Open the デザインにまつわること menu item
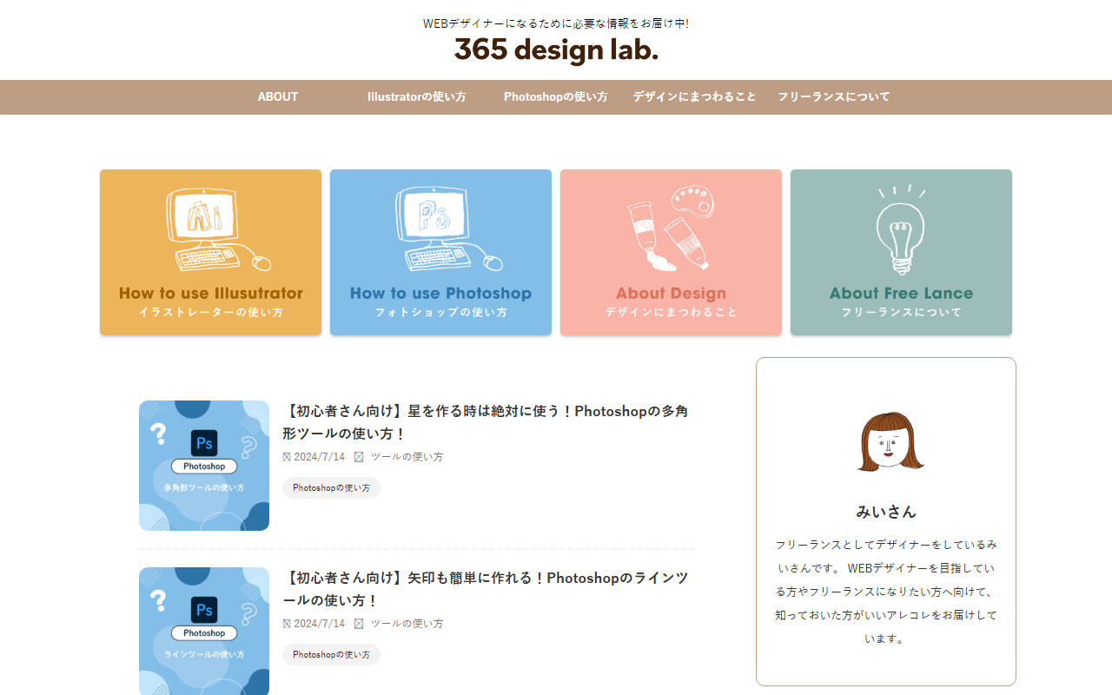This screenshot has height=695, width=1112. coord(695,96)
